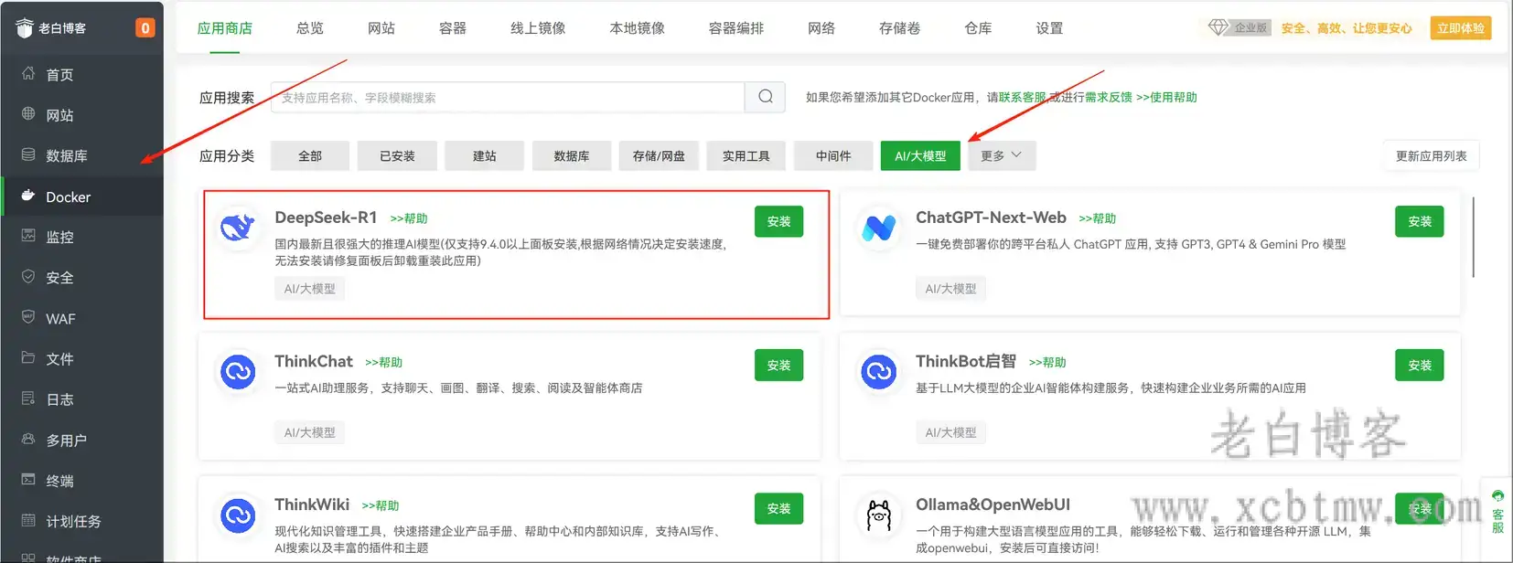
Task: Click the monitor icon beside 监控
Action: (28, 236)
